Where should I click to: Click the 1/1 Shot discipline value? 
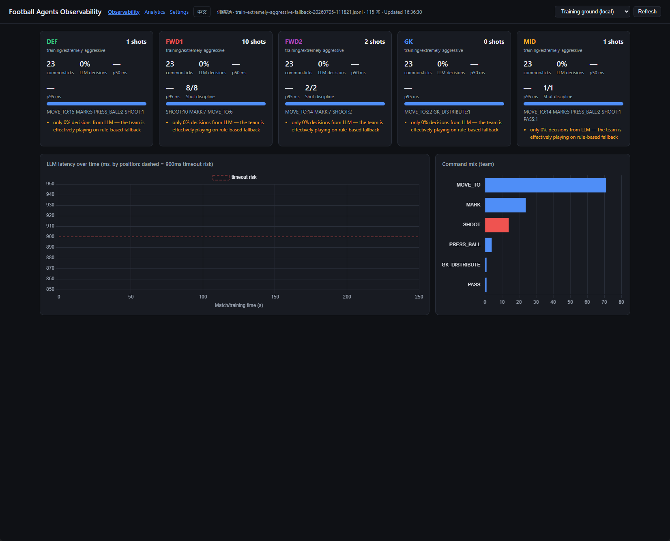[x=548, y=88]
